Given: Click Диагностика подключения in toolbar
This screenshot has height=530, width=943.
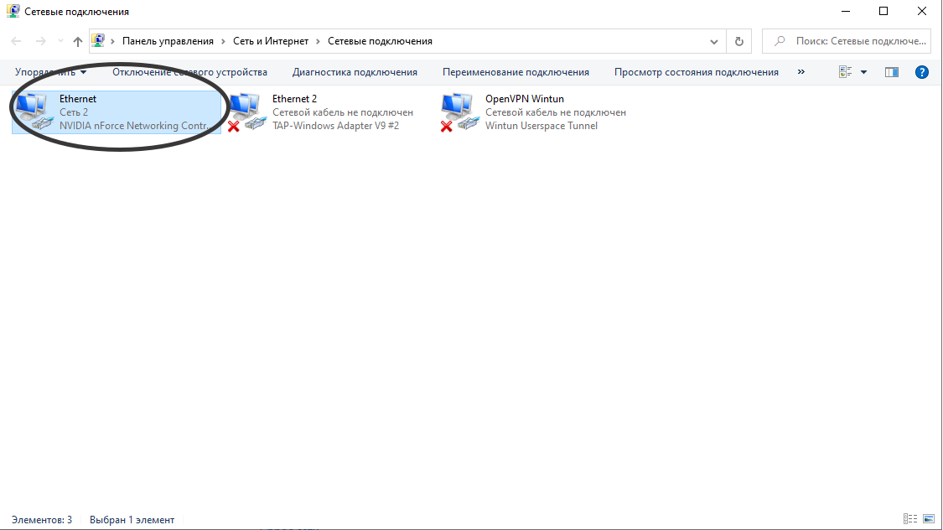Looking at the screenshot, I should [355, 72].
